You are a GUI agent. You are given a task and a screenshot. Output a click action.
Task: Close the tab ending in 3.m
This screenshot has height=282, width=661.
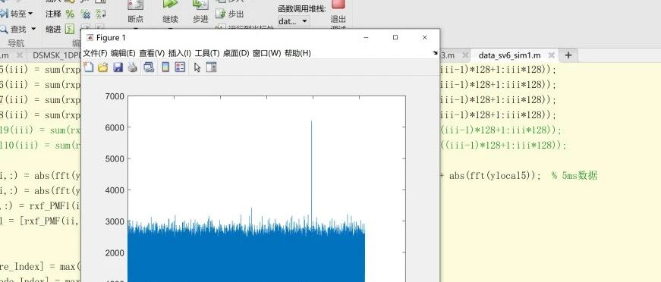465,55
